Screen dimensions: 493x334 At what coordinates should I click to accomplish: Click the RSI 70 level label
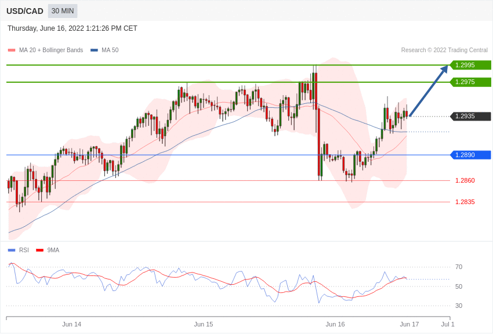point(459,267)
